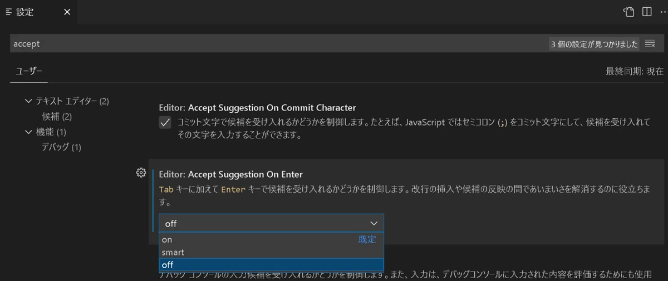668x281 pixels.
Task: Select デバッグ (1) in settings tree
Action: pos(61,147)
